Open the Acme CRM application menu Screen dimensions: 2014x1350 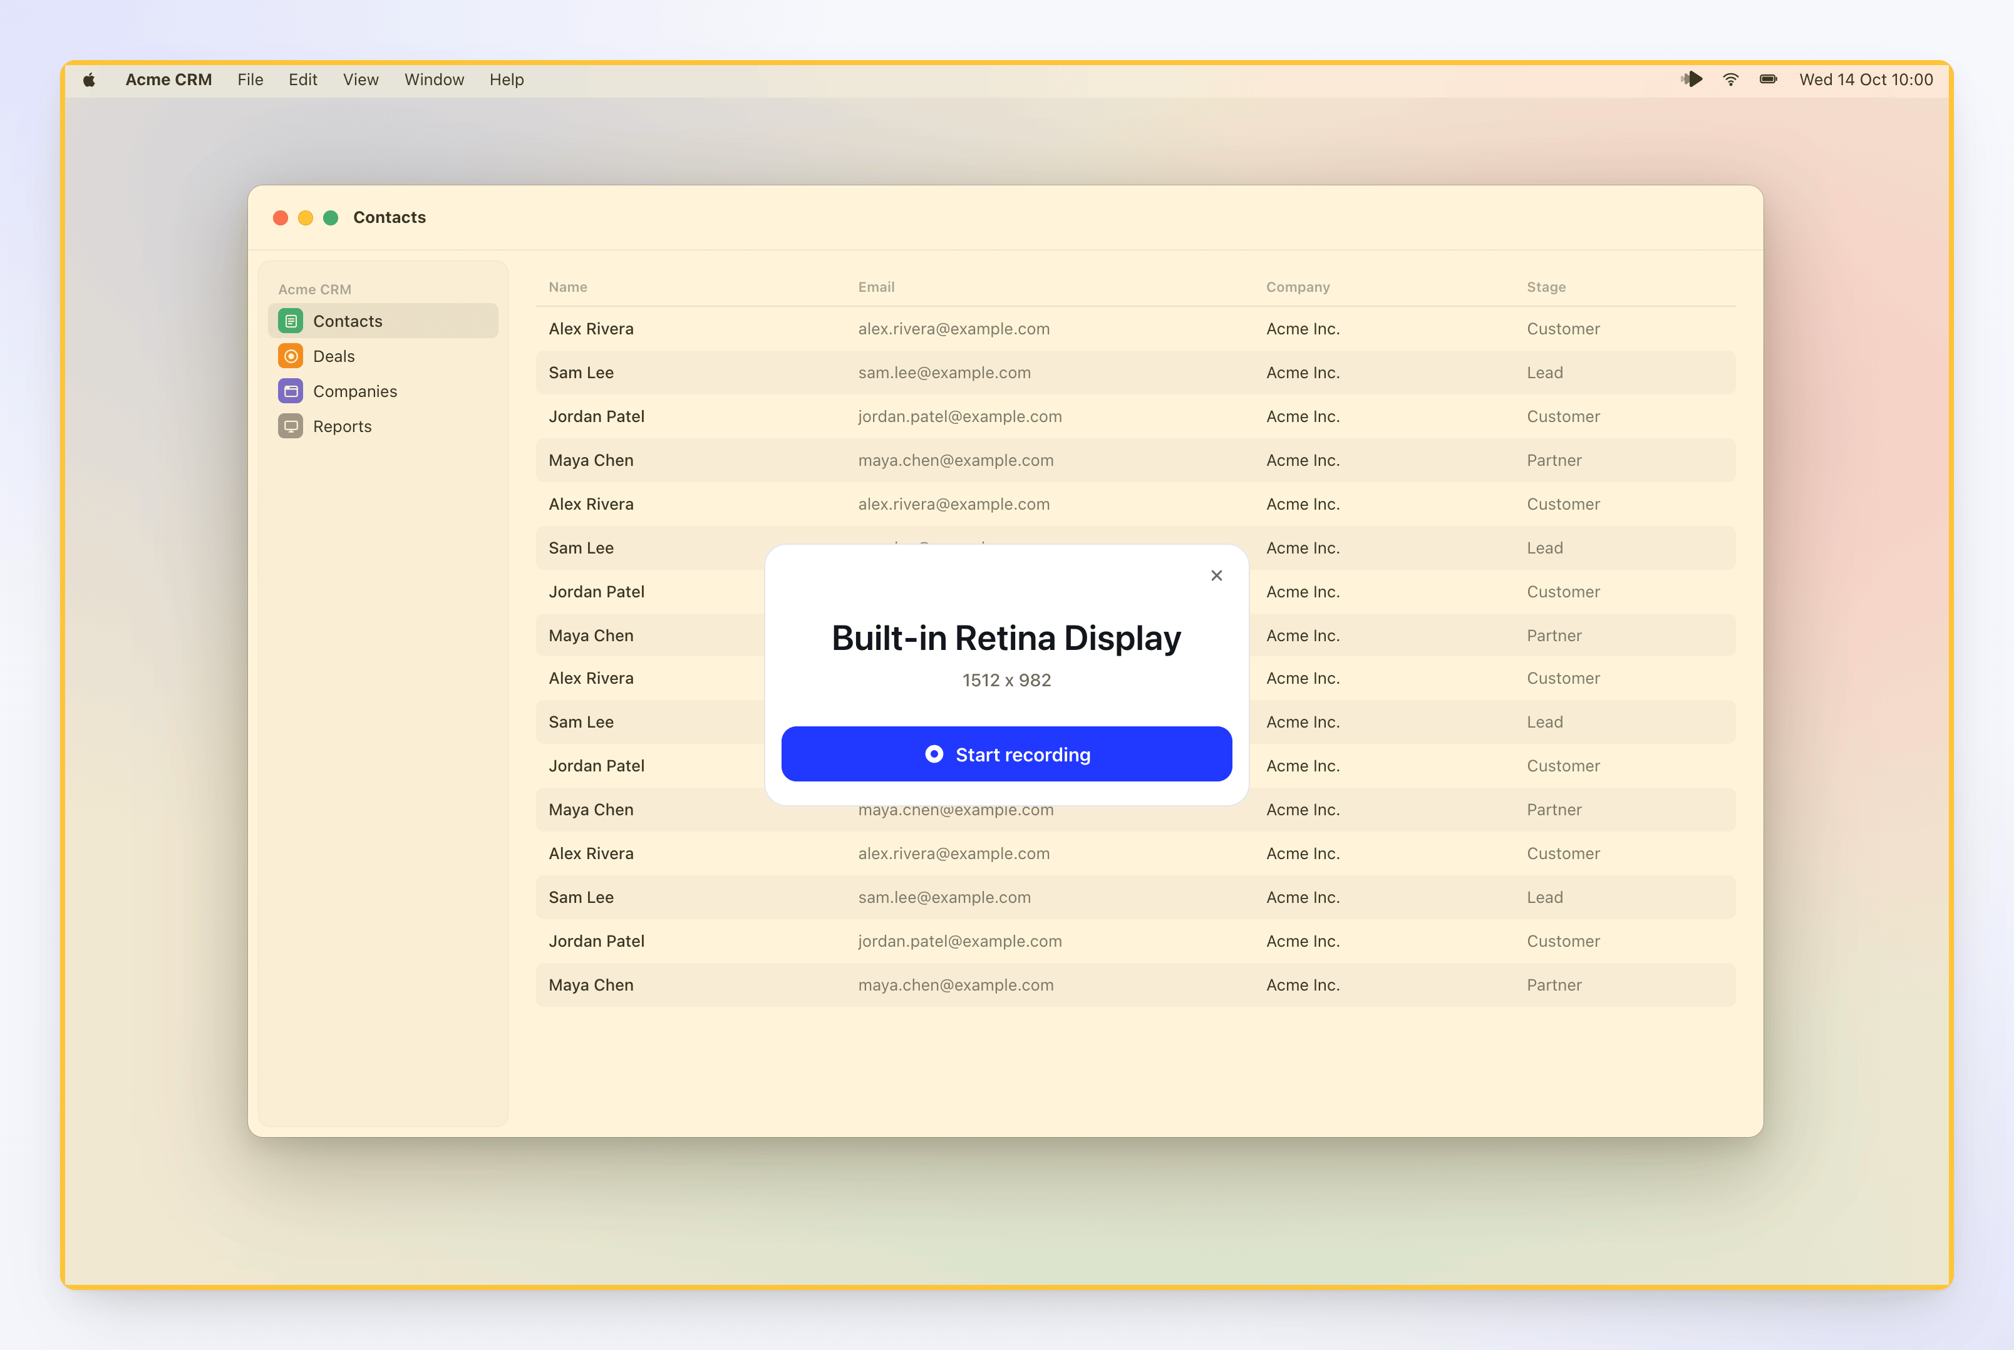168,80
